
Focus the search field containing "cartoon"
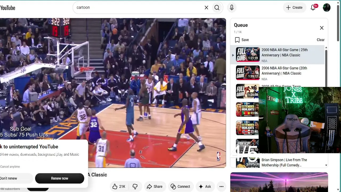(139, 8)
